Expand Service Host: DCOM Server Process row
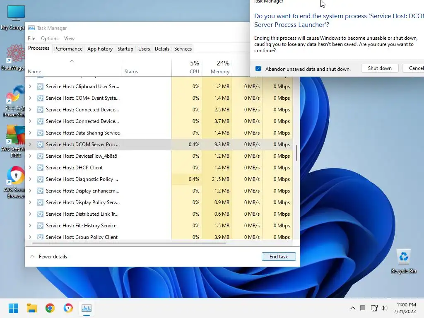 click(x=30, y=145)
